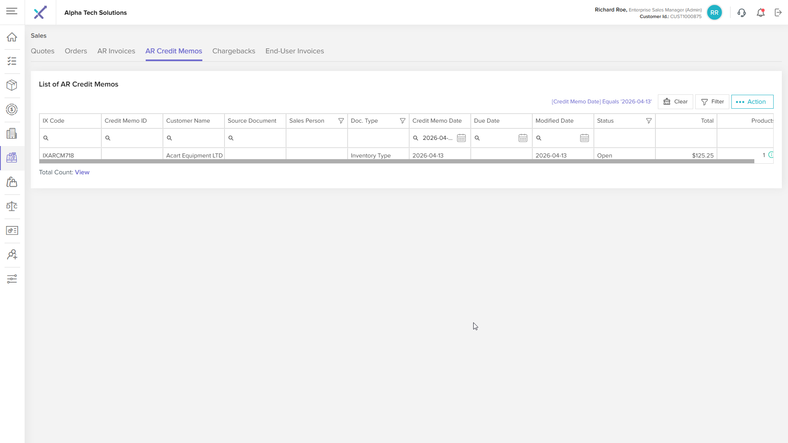The width and height of the screenshot is (788, 443).
Task: Click the notification bell icon
Action: (761, 13)
